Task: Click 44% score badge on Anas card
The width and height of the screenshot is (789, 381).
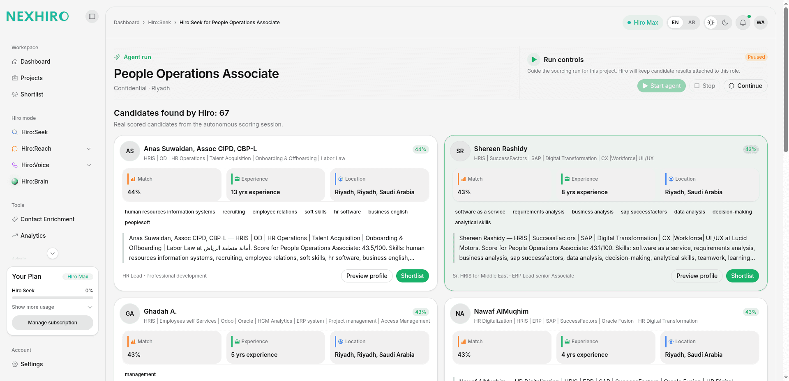Action: point(420,149)
